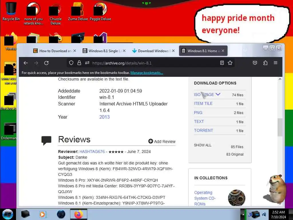Viewport: 293px width, 220px height.
Task: Toggle reader view icon in address bar
Action: 222,63
